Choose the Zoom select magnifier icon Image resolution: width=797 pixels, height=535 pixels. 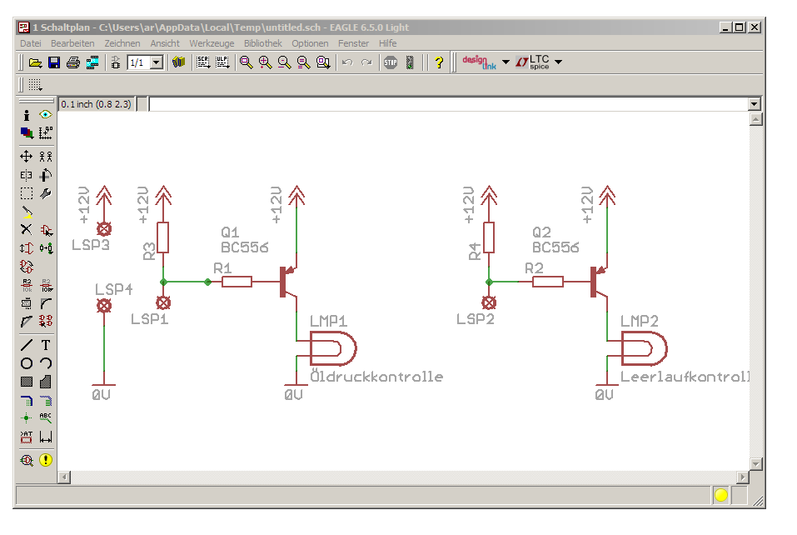coord(323,62)
